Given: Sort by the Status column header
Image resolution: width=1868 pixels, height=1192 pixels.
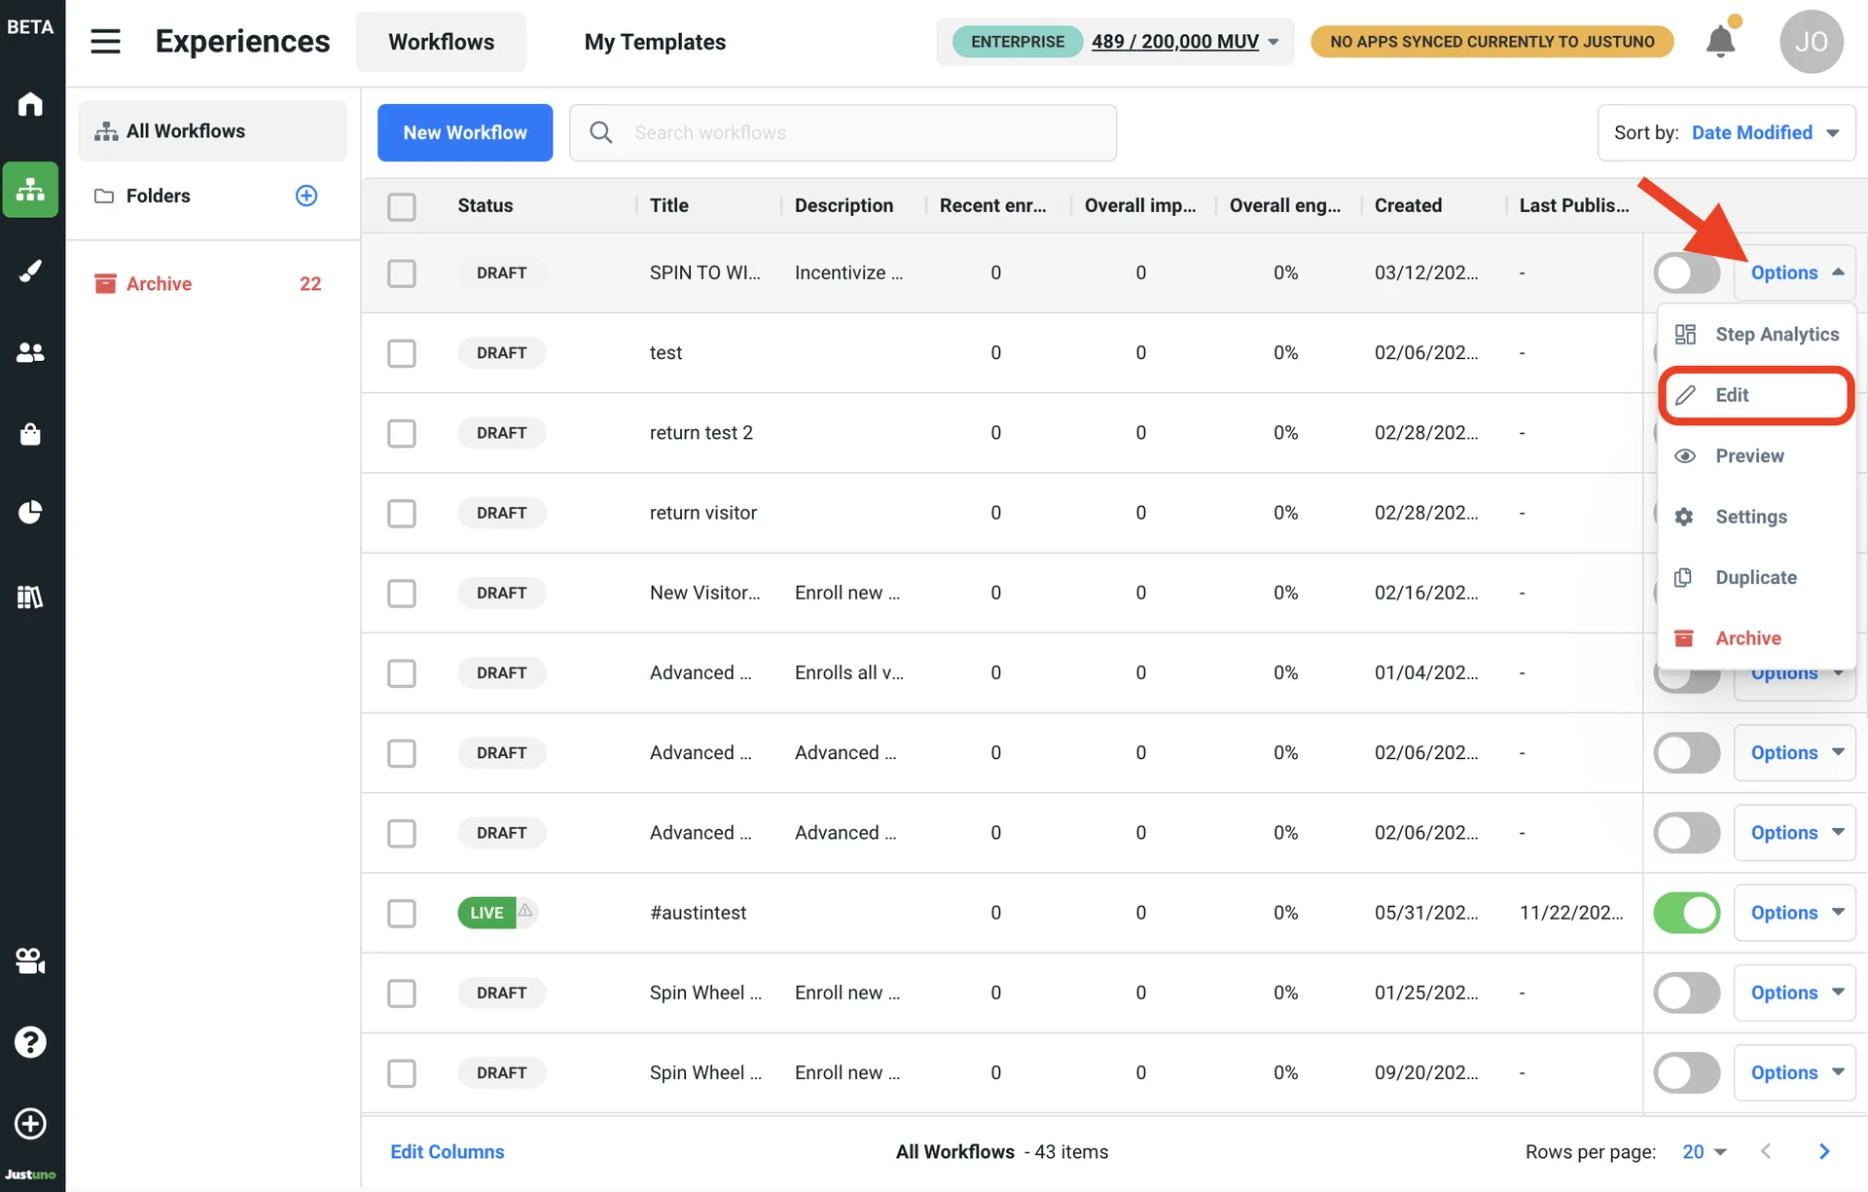Looking at the screenshot, I should click(485, 205).
